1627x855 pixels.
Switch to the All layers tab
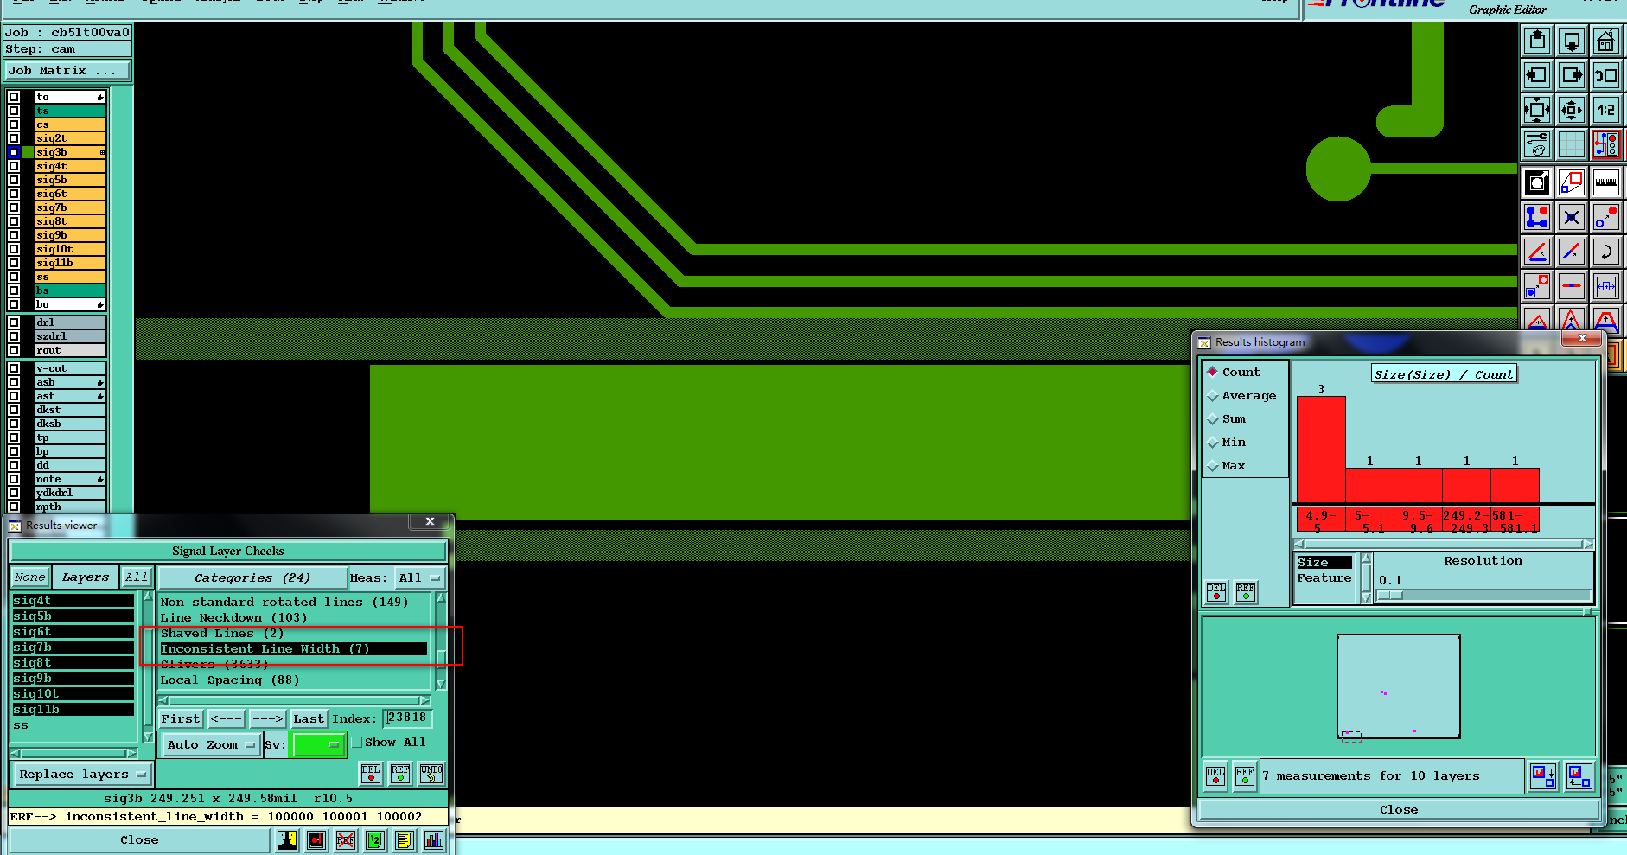(136, 577)
